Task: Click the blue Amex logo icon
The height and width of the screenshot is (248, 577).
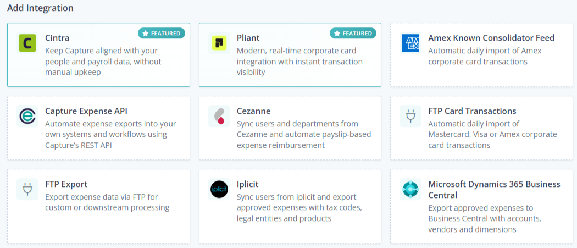Action: (x=410, y=43)
